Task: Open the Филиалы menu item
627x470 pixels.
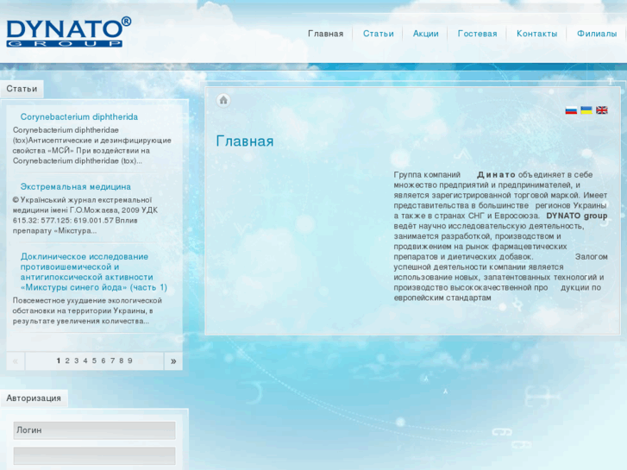Action: point(597,34)
